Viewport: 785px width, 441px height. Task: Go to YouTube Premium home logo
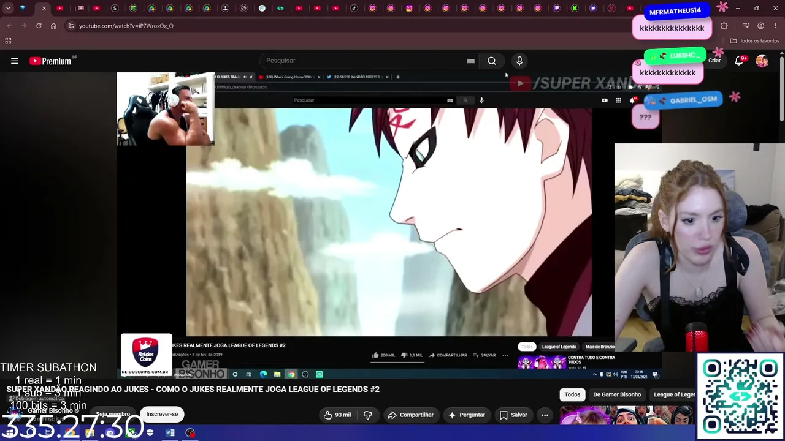50,61
